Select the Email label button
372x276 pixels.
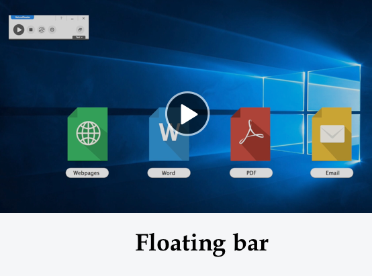(332, 173)
